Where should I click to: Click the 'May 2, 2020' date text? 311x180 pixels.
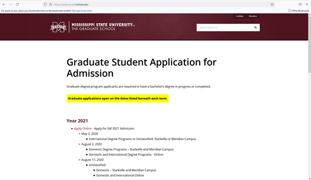pos(90,134)
